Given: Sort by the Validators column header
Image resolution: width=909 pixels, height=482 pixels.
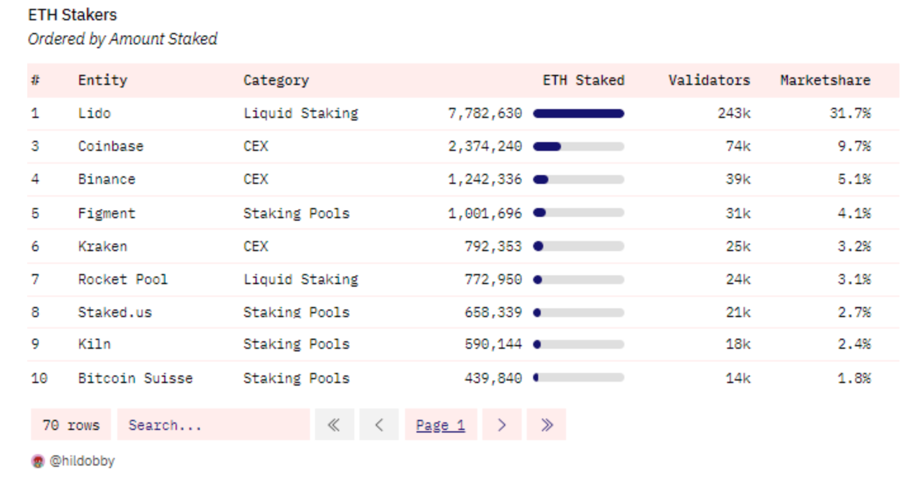Looking at the screenshot, I should [x=709, y=81].
